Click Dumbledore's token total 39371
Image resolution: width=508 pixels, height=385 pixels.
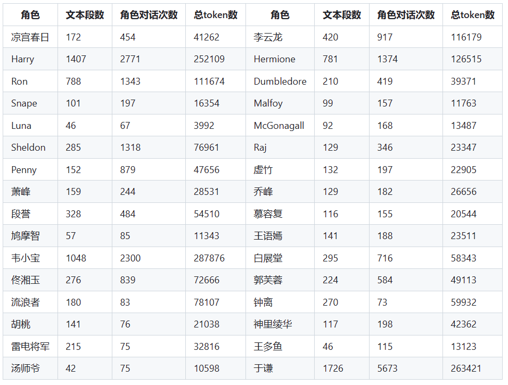tap(464, 81)
